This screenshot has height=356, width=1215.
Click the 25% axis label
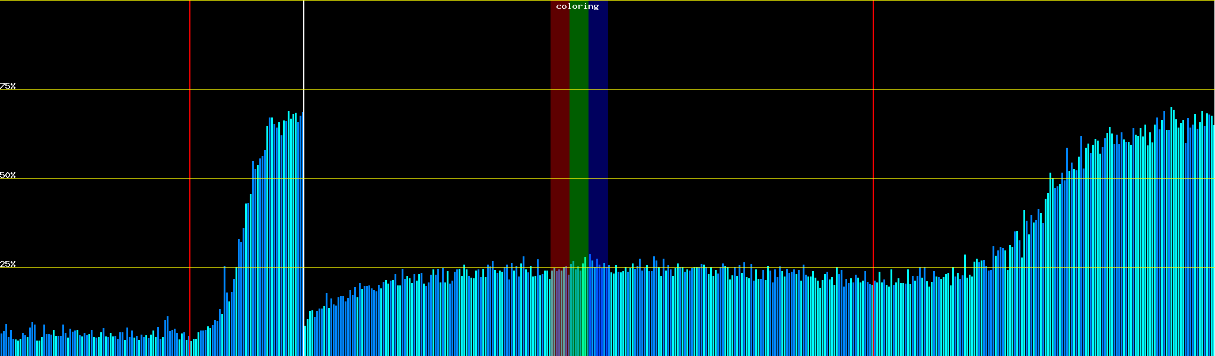click(8, 264)
